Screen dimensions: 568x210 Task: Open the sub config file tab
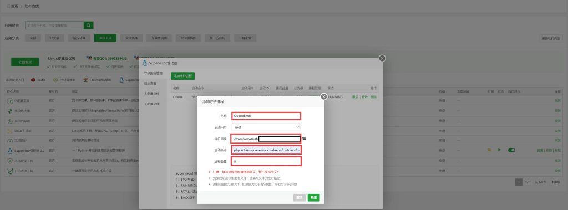click(x=151, y=104)
